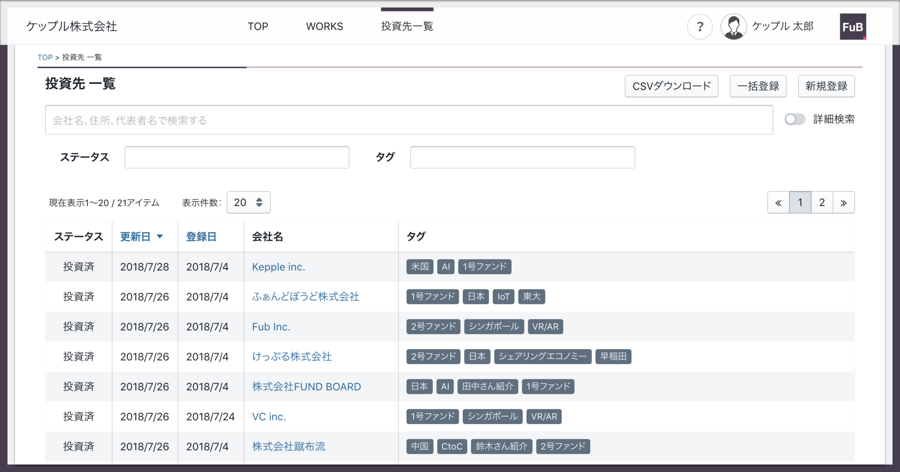Open the user profile avatar icon
Viewport: 900px width, 472px height.
coord(733,27)
